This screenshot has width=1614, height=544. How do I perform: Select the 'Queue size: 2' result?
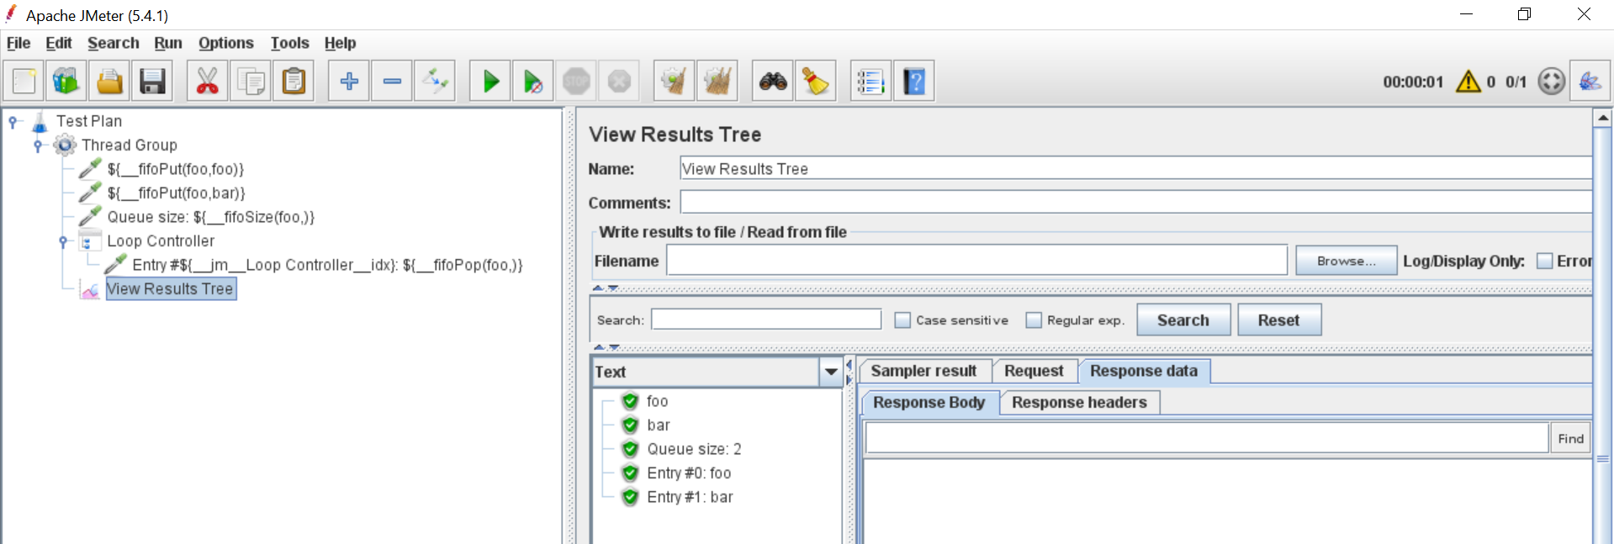[x=694, y=449]
